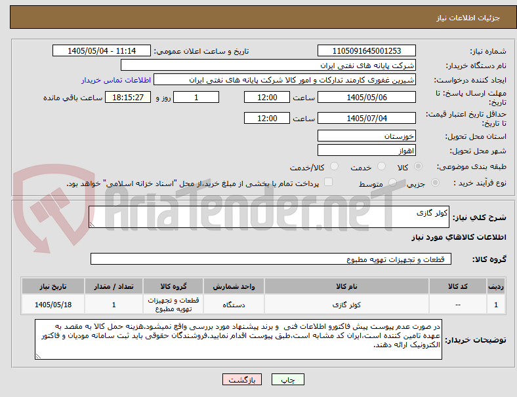Select the خدمت radio button
The height and width of the screenshot is (397, 517).
click(381, 166)
